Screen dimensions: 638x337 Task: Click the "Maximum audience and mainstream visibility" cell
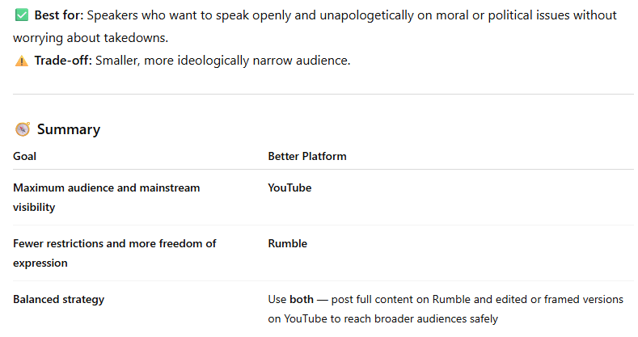point(106,197)
